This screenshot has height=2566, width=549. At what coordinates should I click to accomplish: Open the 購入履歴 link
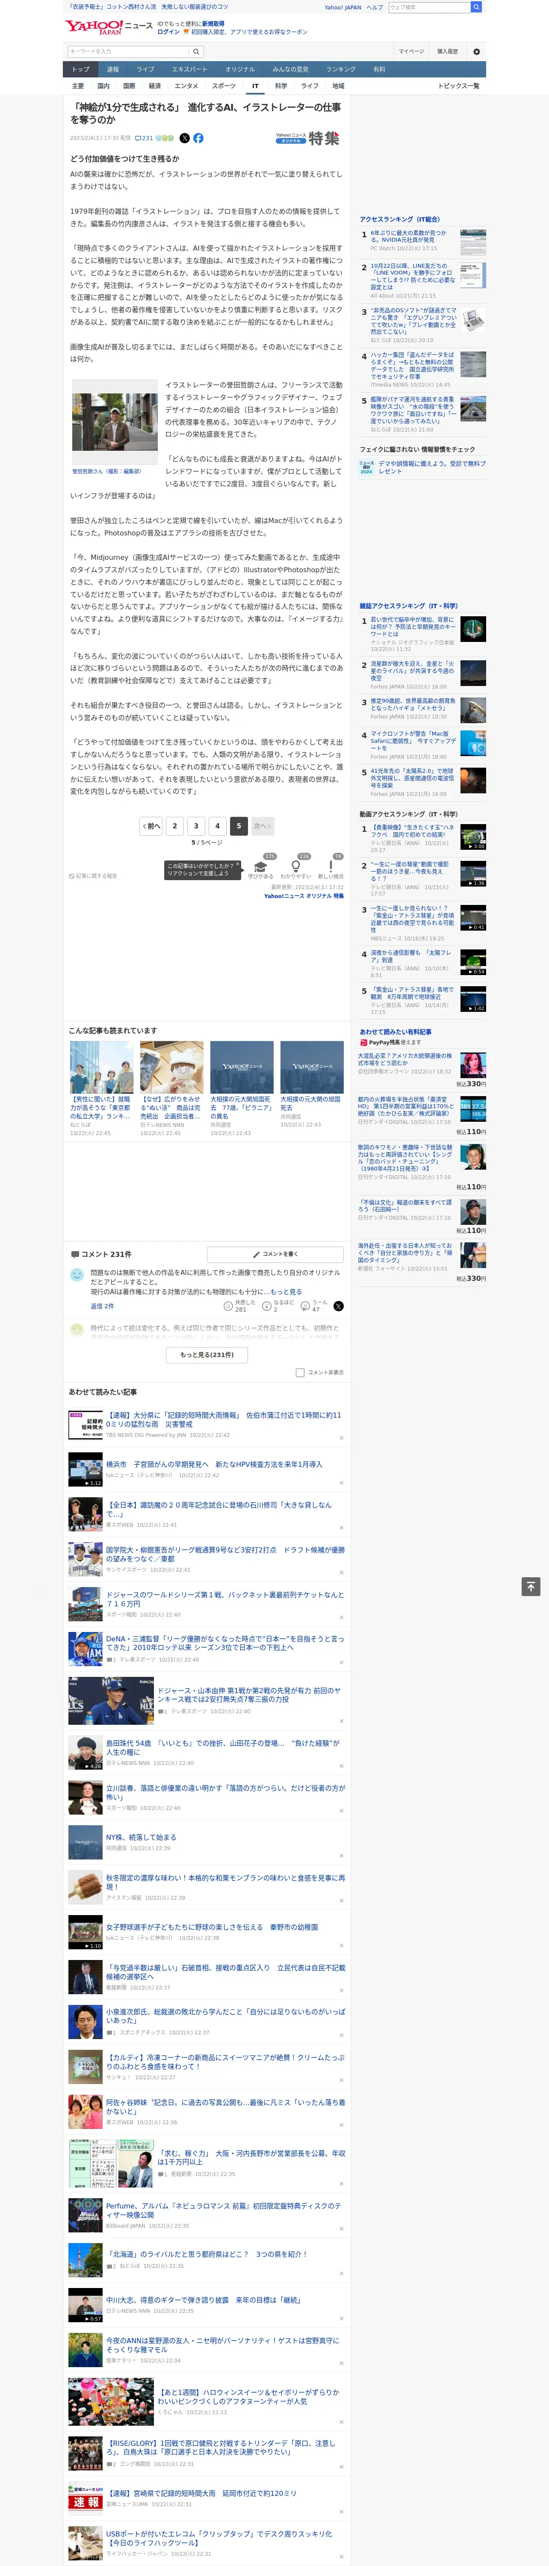click(x=447, y=52)
